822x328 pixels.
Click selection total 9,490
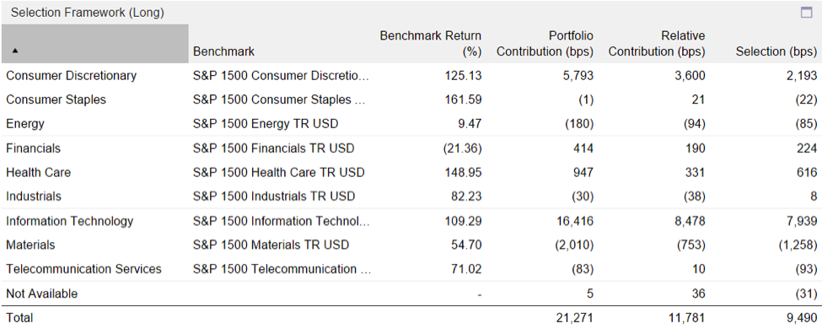click(x=802, y=318)
